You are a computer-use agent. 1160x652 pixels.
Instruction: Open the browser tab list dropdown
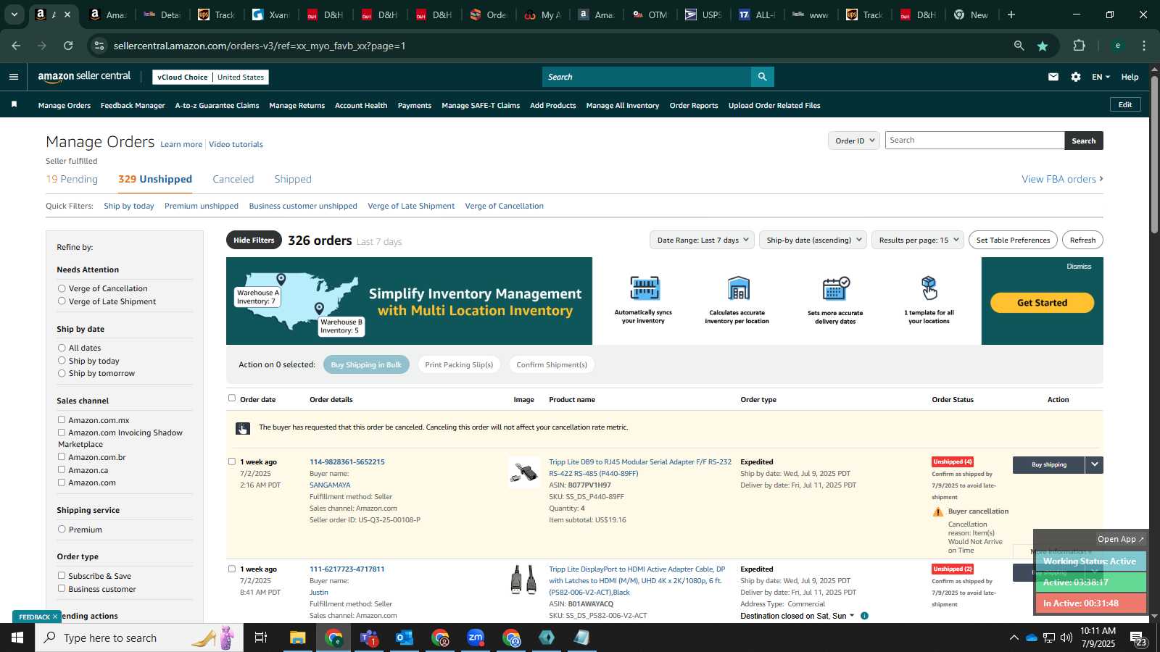14,14
